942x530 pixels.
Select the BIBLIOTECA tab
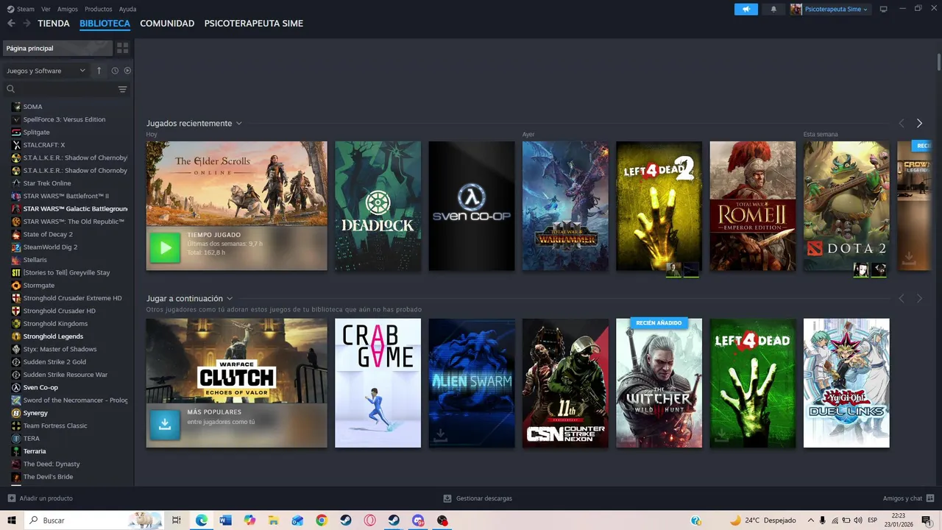click(x=105, y=24)
